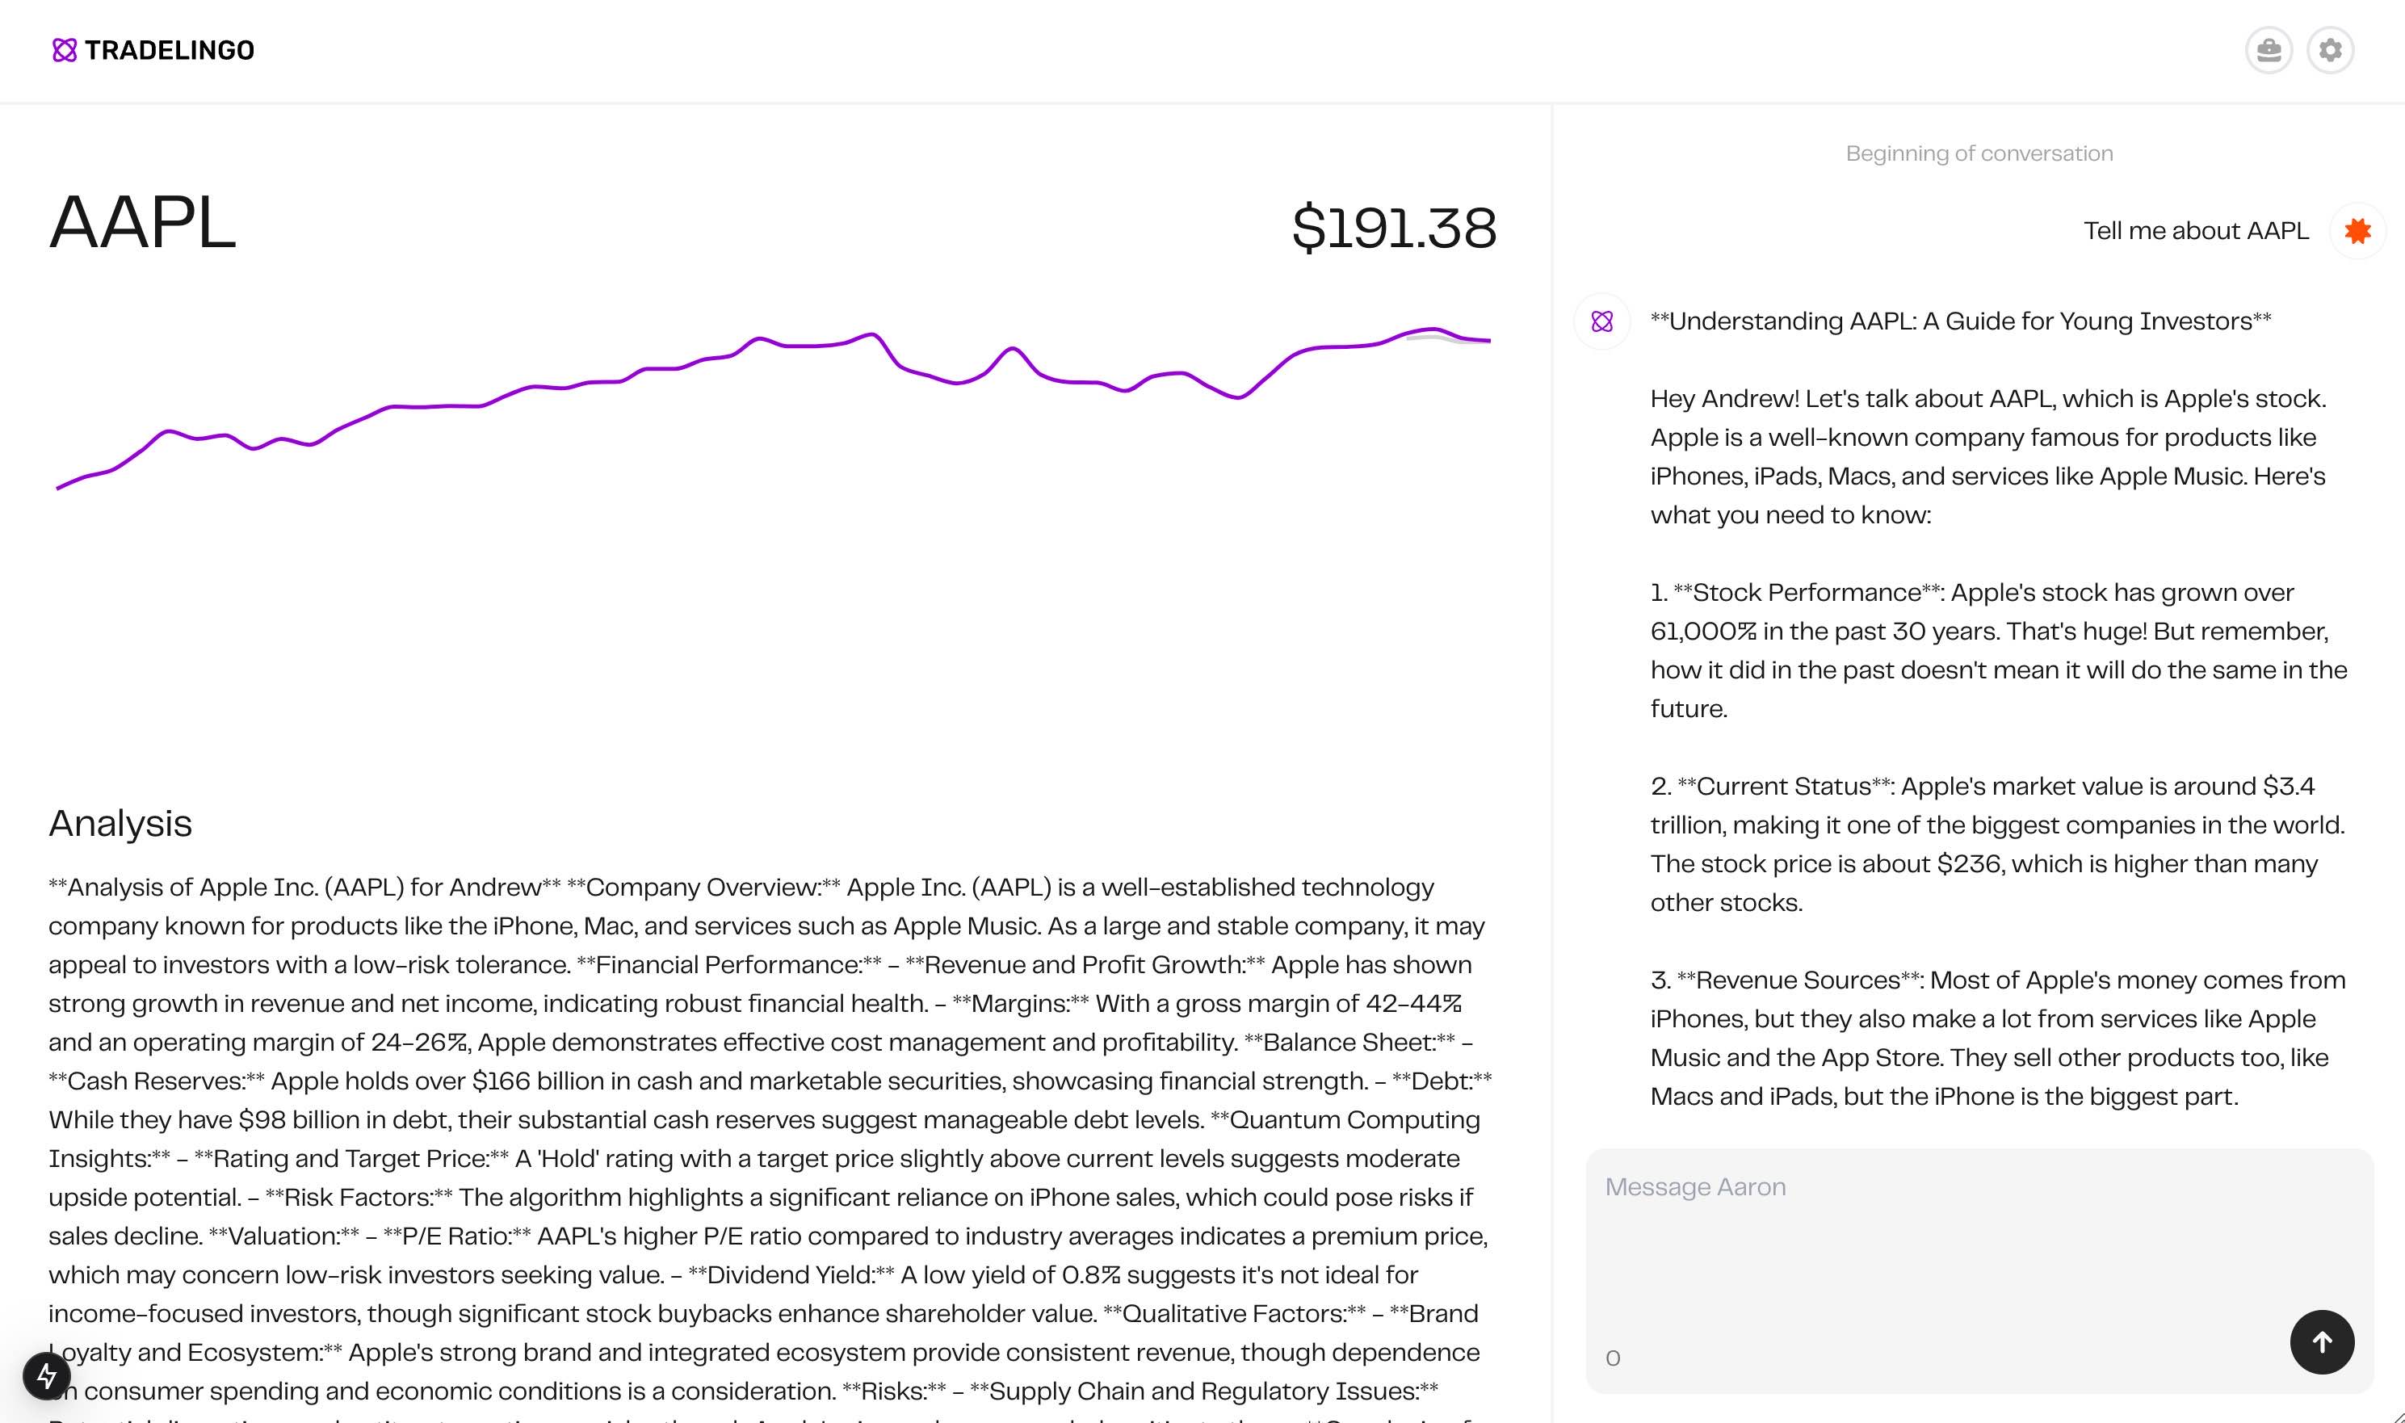This screenshot has height=1423, width=2405.
Task: Click the Current Status paragraph
Action: coord(1997,844)
